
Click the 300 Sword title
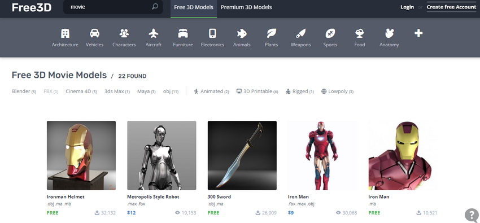coord(219,196)
